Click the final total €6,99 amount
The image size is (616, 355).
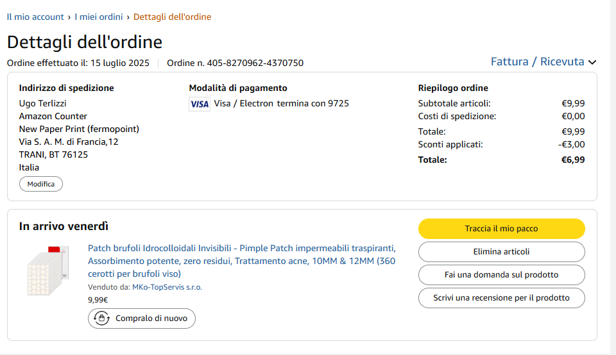tap(572, 160)
